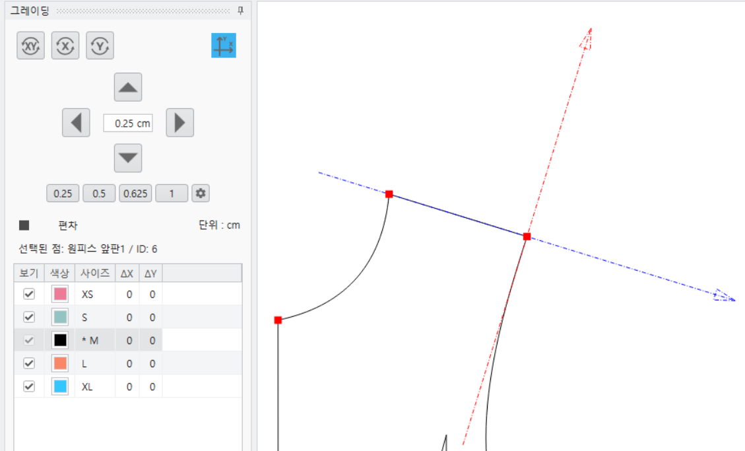Click the blue shoulder line segment
The image size is (745, 451).
(458, 215)
